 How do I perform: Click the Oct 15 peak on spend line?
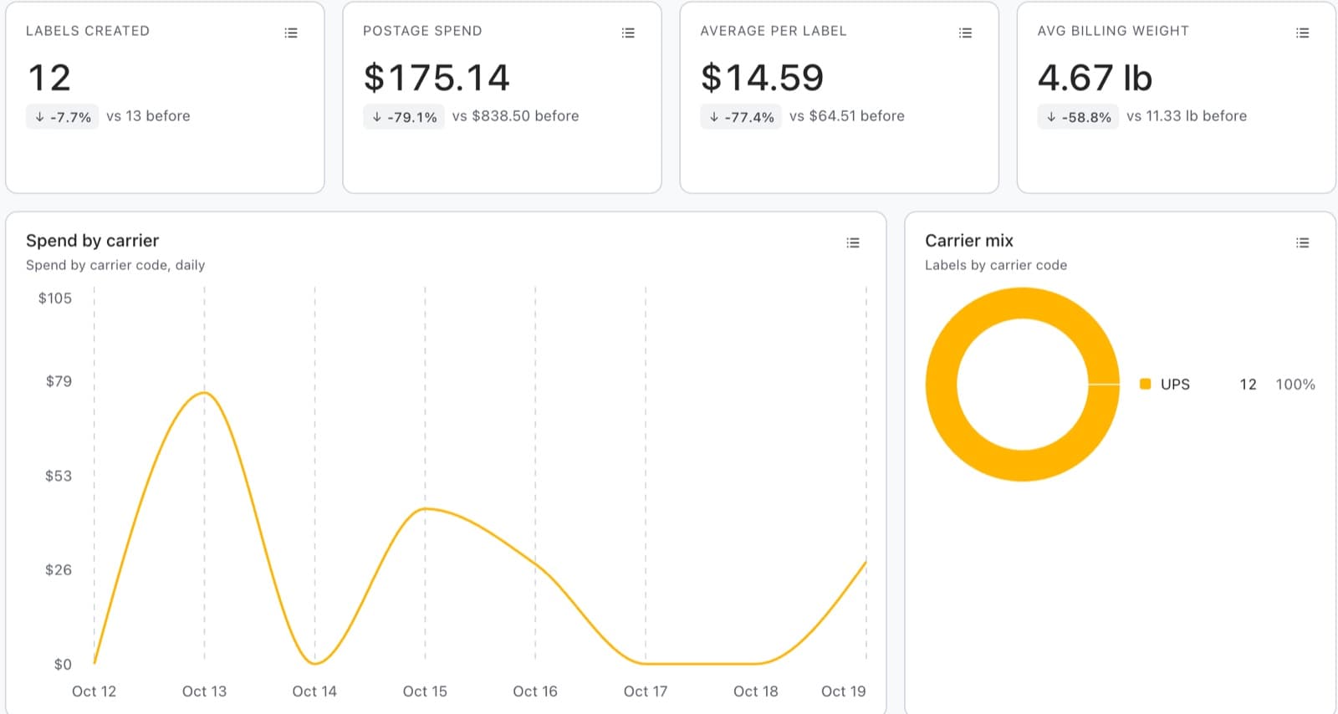(x=425, y=508)
